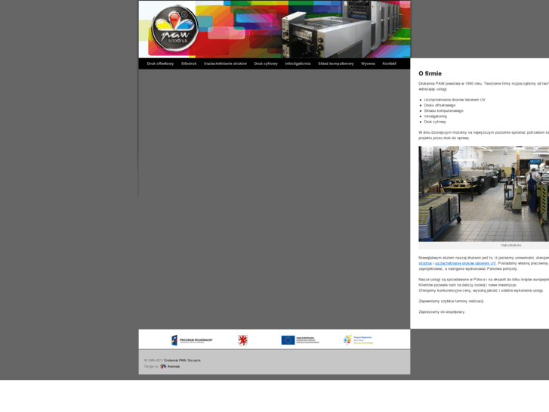The height and width of the screenshot is (412, 549).
Task: Click the red griffin coat of arms
Action: [x=242, y=340]
